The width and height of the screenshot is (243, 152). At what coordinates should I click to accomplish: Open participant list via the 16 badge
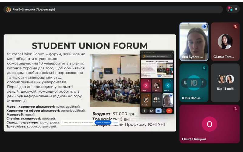click(233, 9)
